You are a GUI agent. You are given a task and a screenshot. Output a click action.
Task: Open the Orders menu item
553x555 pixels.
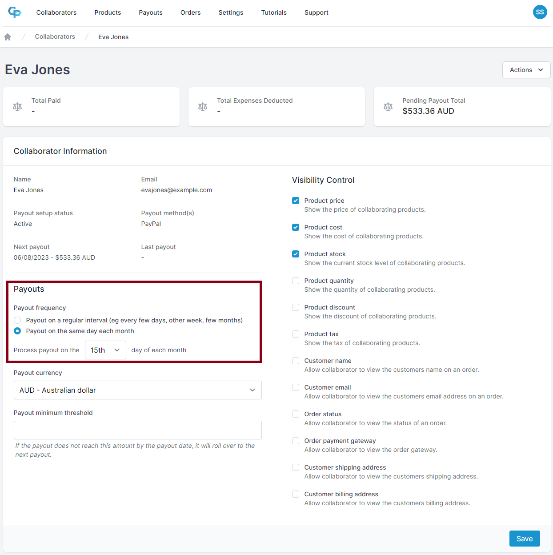(x=190, y=12)
